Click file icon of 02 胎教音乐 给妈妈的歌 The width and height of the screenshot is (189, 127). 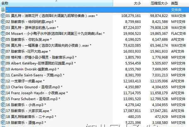(3, 21)
